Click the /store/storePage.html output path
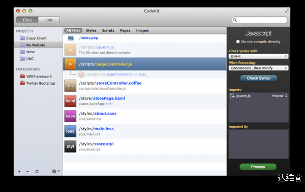The width and height of the screenshot is (305, 192). (96, 104)
